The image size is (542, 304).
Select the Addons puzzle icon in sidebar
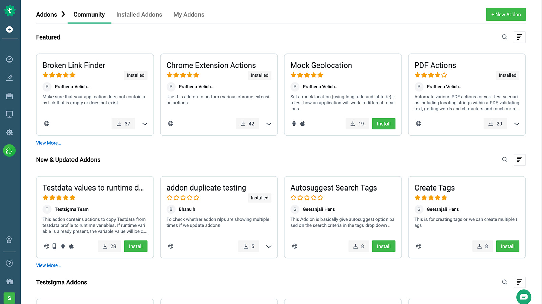(x=9, y=151)
